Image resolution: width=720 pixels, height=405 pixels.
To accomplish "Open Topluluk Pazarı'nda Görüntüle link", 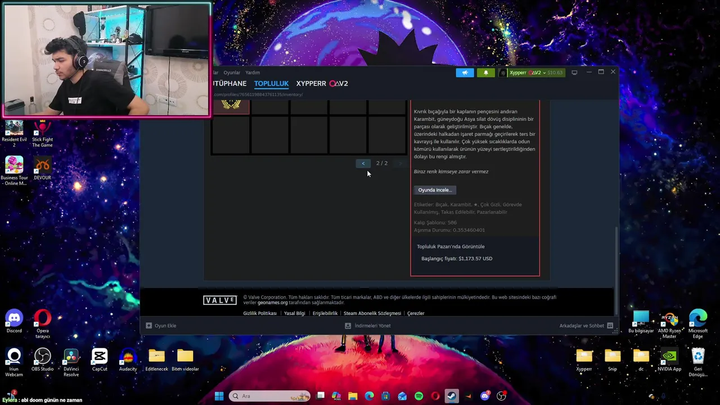I will click(x=451, y=246).
